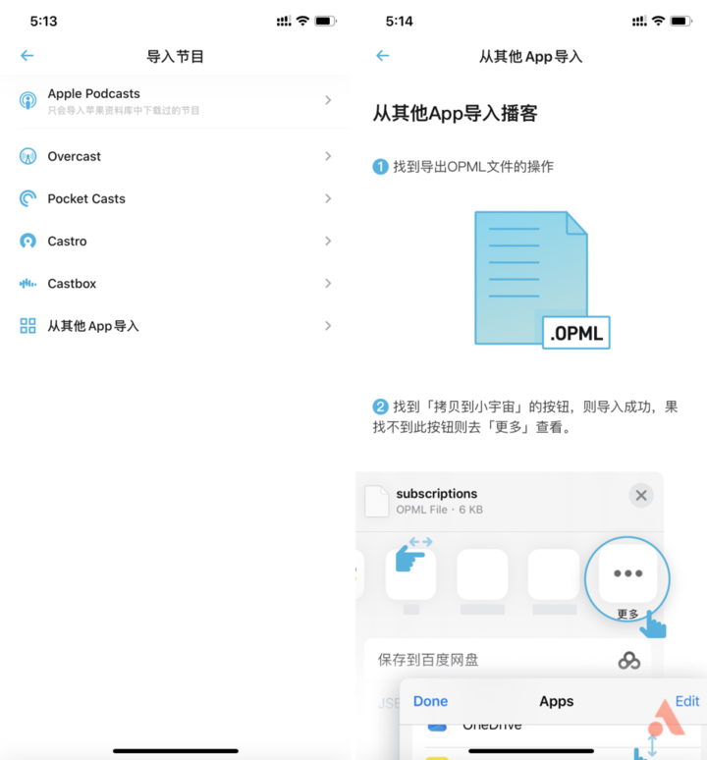The height and width of the screenshot is (760, 707).
Task: Tap Apple Podcasts subtitle 只会导入苹果资料库中下载过的节目
Action: (x=124, y=111)
